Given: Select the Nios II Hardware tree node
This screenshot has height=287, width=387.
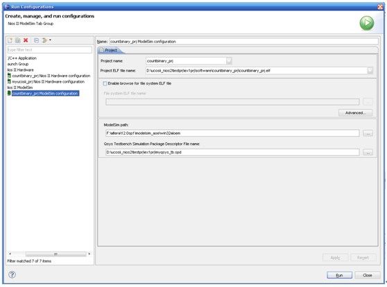Looking at the screenshot, I should pos(21,70).
